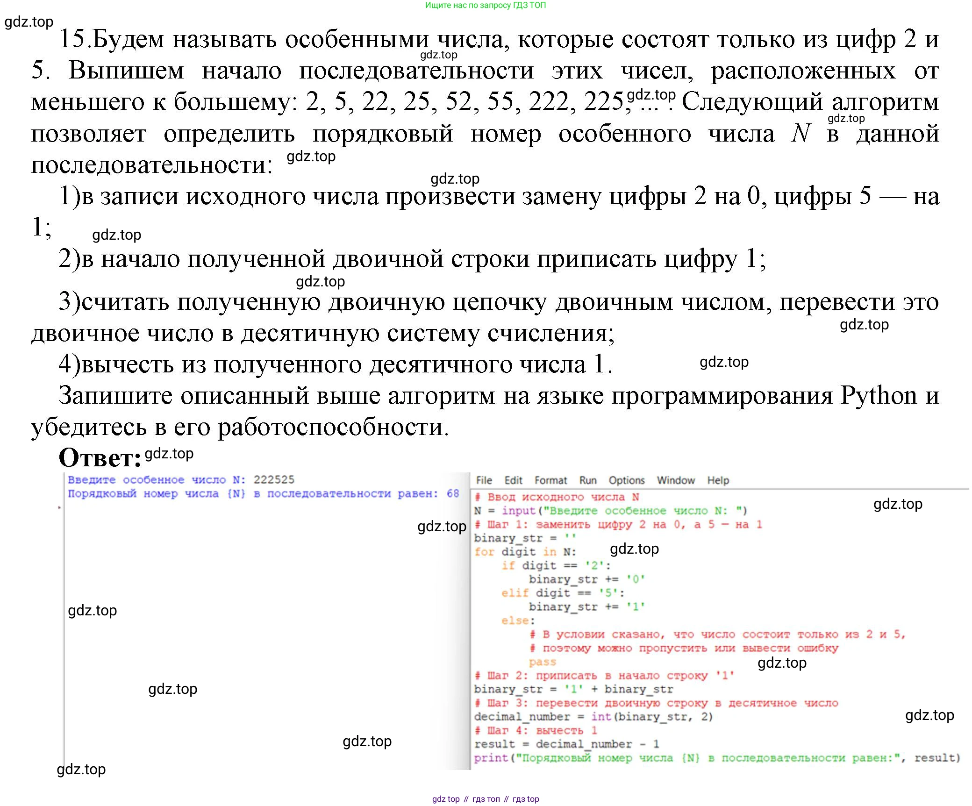Click the 'Введите особенное число N: 222525' output line

[181, 480]
